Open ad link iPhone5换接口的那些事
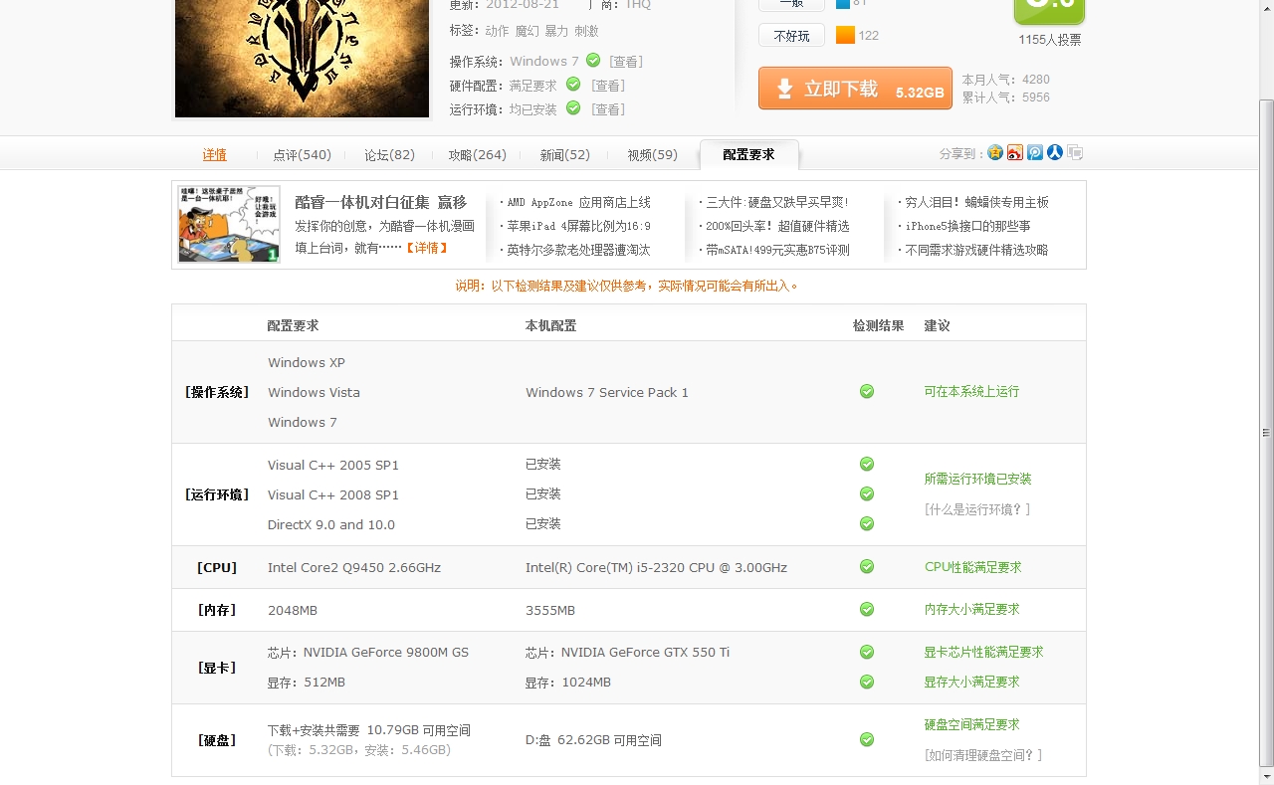The image size is (1274, 785). pyautogui.click(x=967, y=227)
